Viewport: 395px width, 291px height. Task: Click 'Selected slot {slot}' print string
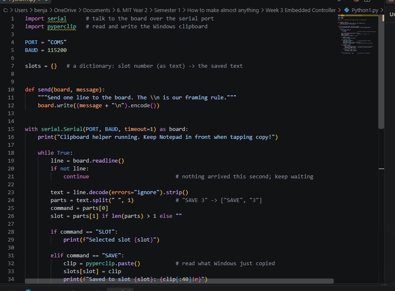[121, 240]
